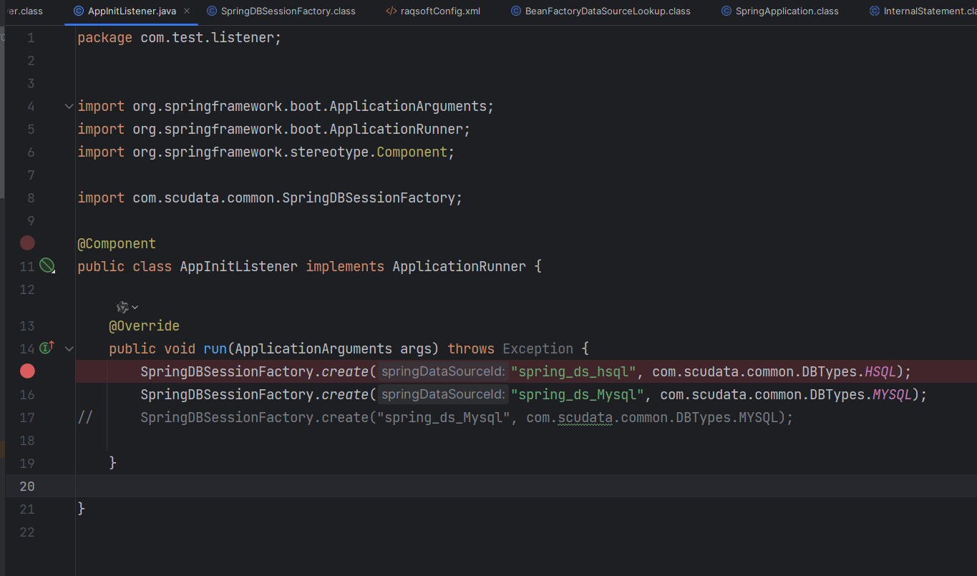Remove the red breakpoint on the HSQL create line
977x576 pixels.
(x=27, y=371)
